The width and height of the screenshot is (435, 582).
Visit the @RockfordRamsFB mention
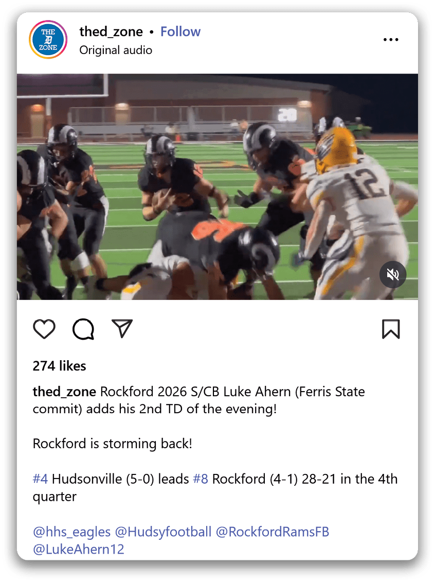click(x=273, y=532)
